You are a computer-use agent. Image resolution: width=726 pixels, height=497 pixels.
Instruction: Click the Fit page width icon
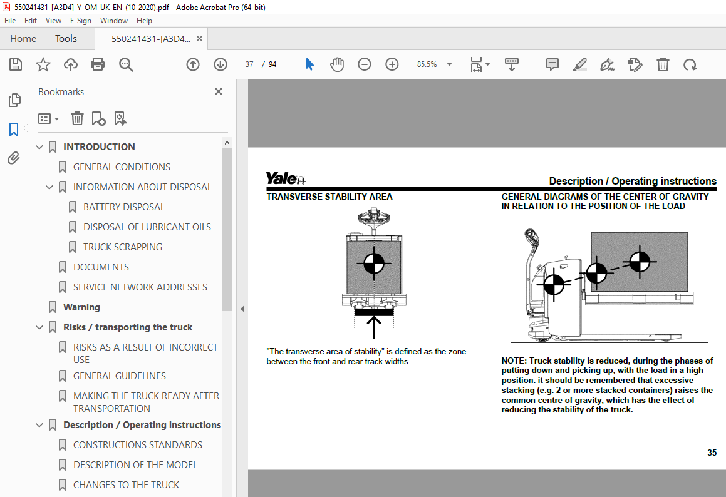tap(476, 64)
